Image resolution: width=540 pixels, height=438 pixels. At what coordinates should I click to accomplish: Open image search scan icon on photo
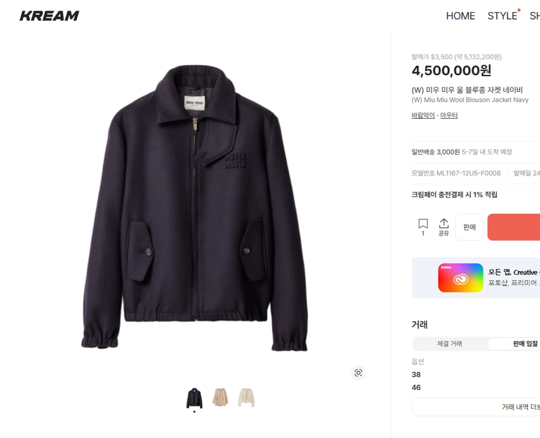pyautogui.click(x=358, y=373)
